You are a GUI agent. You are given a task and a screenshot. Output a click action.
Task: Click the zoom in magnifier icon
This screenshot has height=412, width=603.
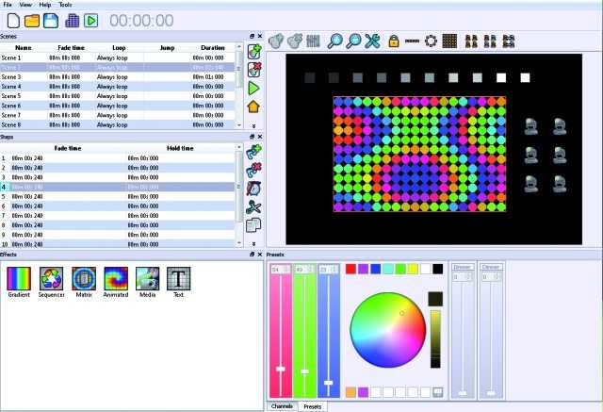tap(335, 41)
